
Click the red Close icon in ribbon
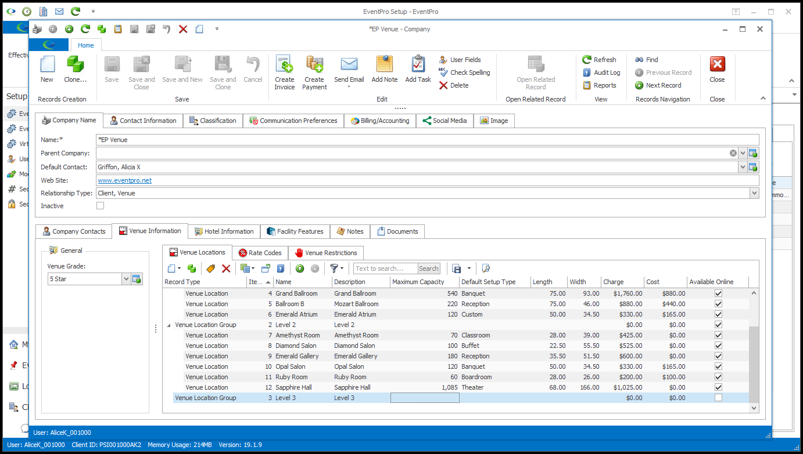pyautogui.click(x=718, y=64)
